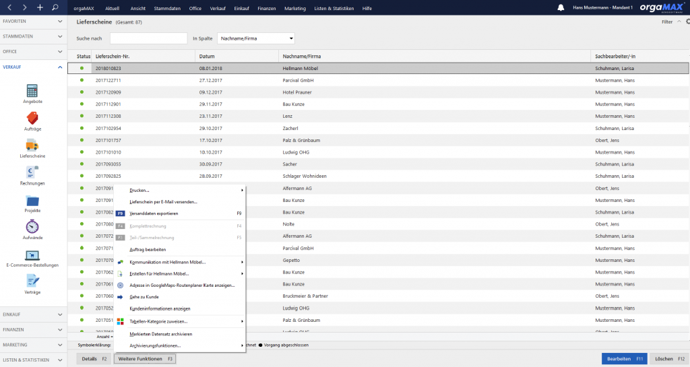690x367 pixels.
Task: Select the Hotel Prauner row
Action: (379, 92)
